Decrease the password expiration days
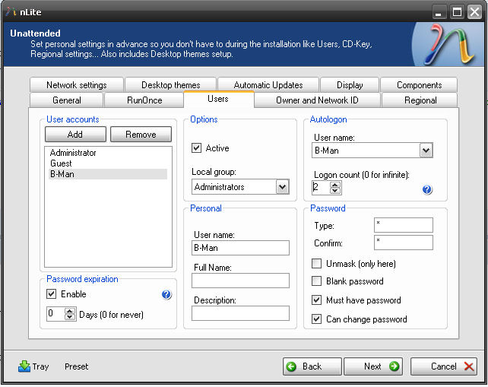 tap(70, 317)
